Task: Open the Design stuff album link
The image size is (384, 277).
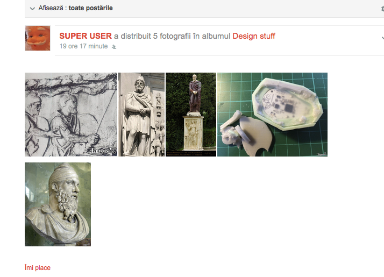Action: (x=254, y=36)
